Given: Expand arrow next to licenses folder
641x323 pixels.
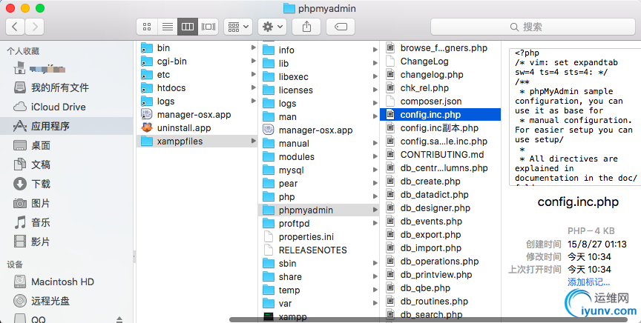Looking at the screenshot, I should click(375, 90).
